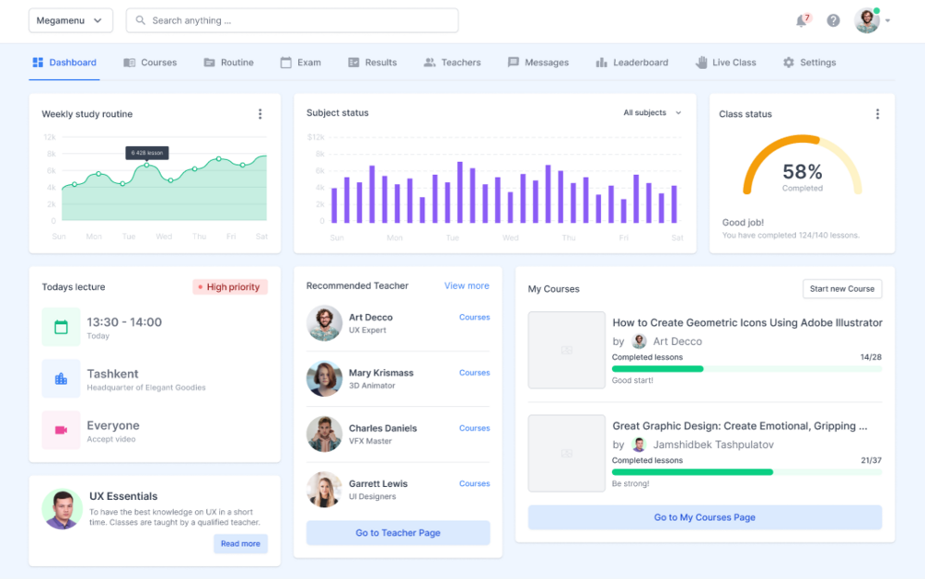Open Courses link for Art Decco
This screenshot has height=579, width=925.
click(474, 317)
